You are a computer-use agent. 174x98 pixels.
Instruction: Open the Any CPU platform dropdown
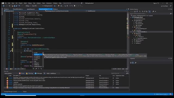click(x=37, y=6)
